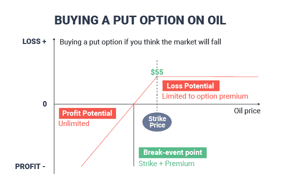
Task: Click the right arrowhead of Oil price axis
Action: (x=259, y=104)
